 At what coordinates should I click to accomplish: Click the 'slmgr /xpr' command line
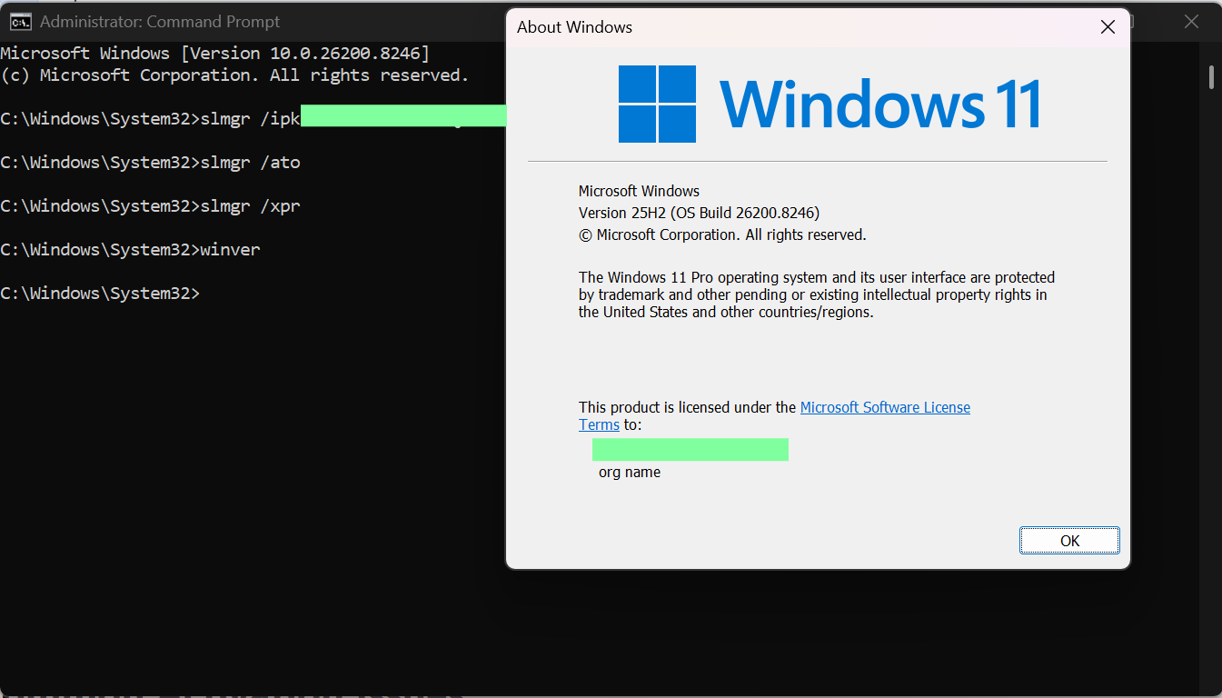[x=150, y=206]
